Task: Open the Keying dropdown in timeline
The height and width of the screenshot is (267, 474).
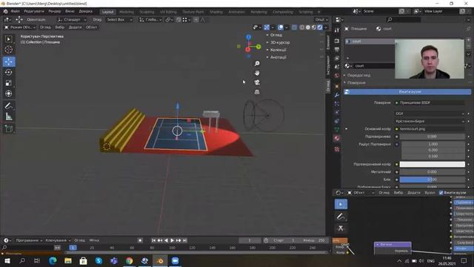Action: tap(58, 240)
